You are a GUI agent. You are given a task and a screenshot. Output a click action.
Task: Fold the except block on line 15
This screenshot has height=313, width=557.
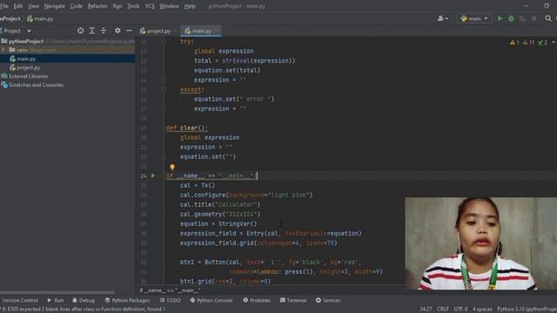(x=164, y=90)
